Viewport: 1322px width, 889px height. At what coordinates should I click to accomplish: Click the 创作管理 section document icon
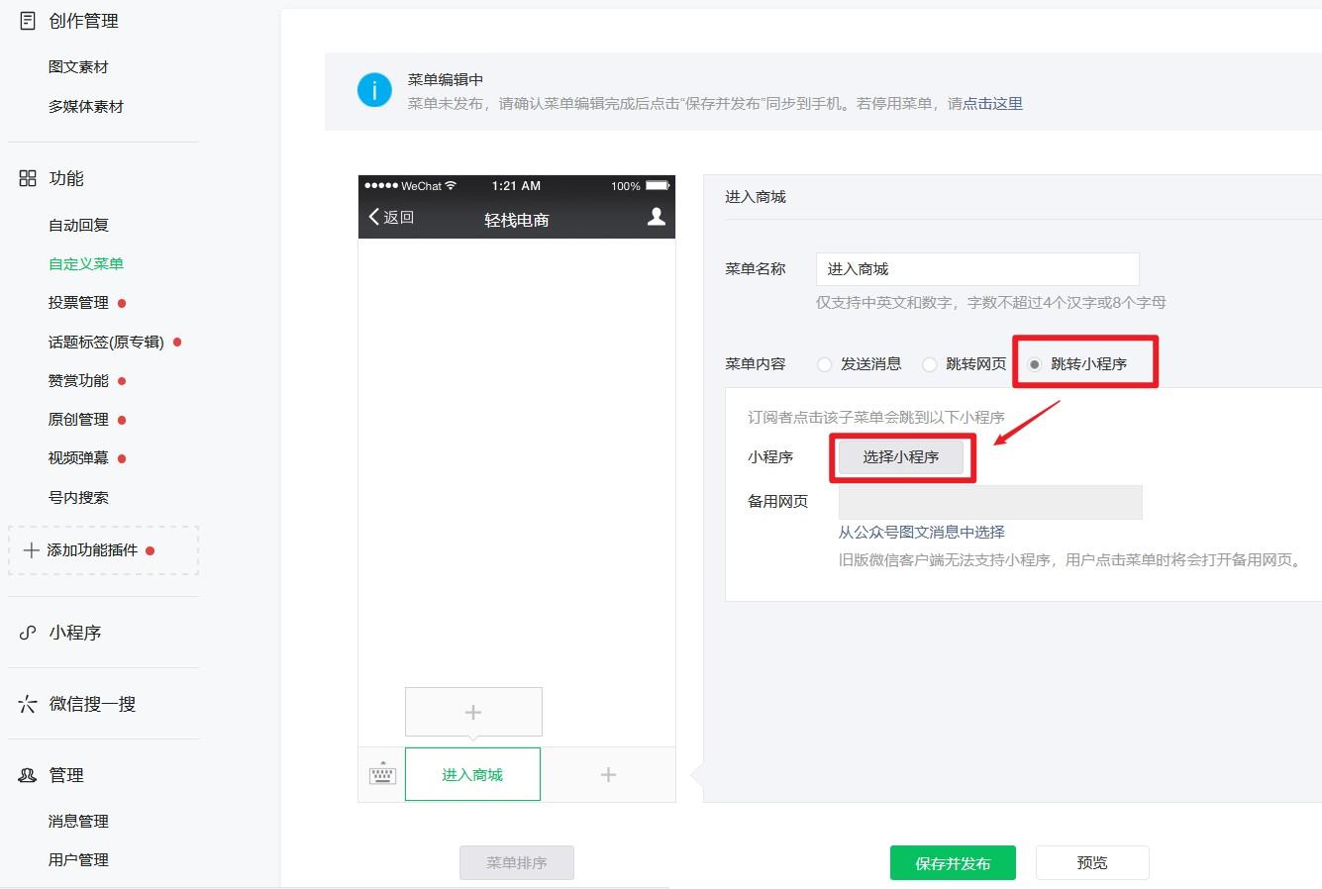coord(28,20)
